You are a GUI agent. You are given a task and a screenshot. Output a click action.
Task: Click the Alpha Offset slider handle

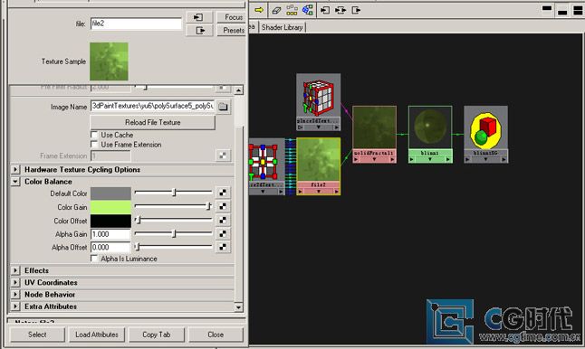click(x=137, y=247)
